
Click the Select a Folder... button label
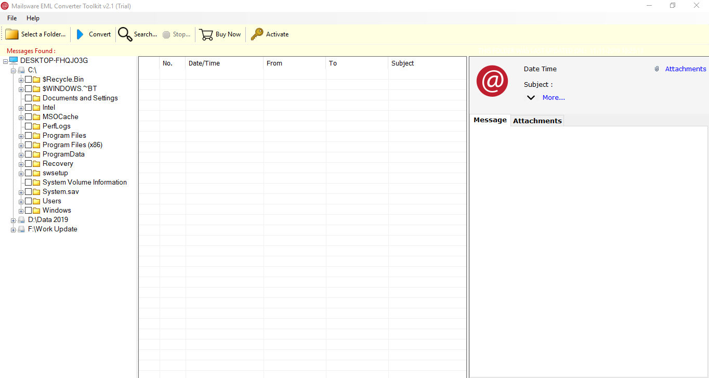44,34
